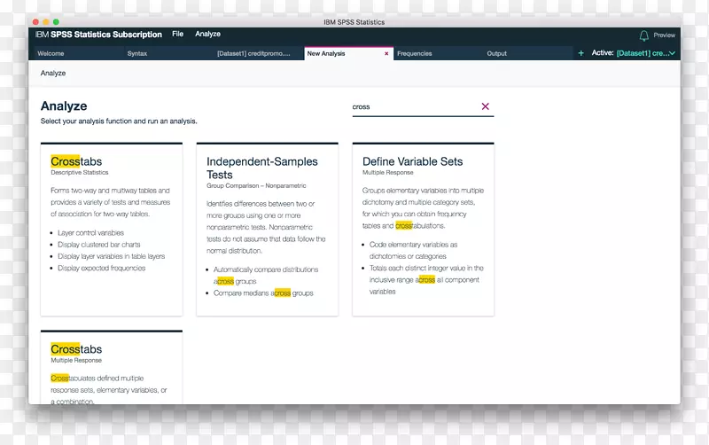Click the Analyze page heading
Viewport: 709px width, 445px height.
pos(64,105)
